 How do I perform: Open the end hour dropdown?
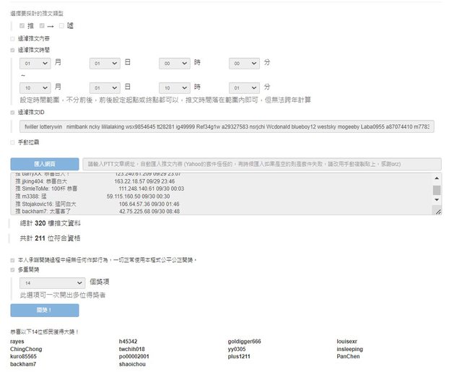click(175, 87)
